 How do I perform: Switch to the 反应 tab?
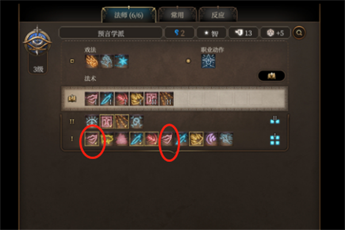(217, 15)
